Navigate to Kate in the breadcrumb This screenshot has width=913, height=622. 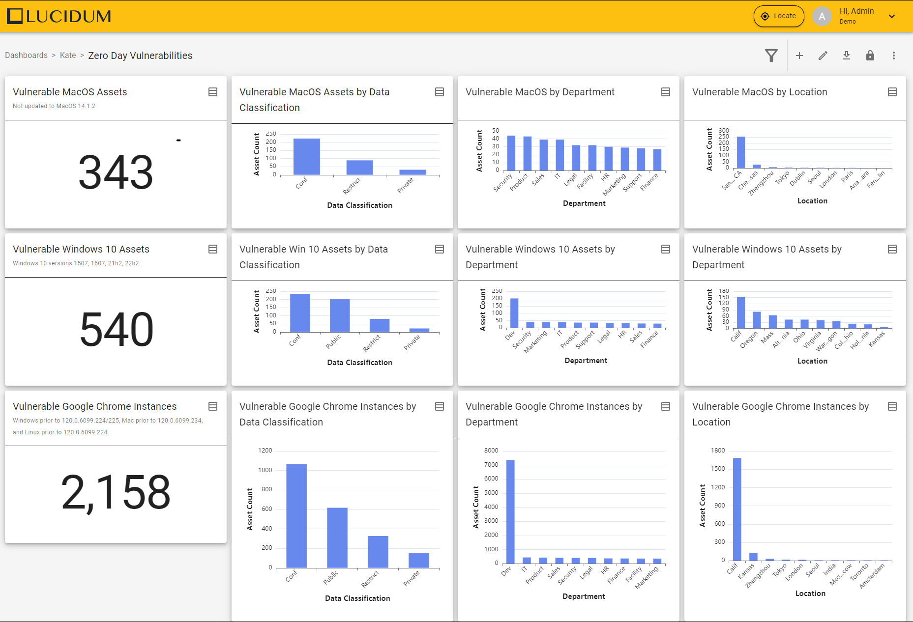pos(68,56)
